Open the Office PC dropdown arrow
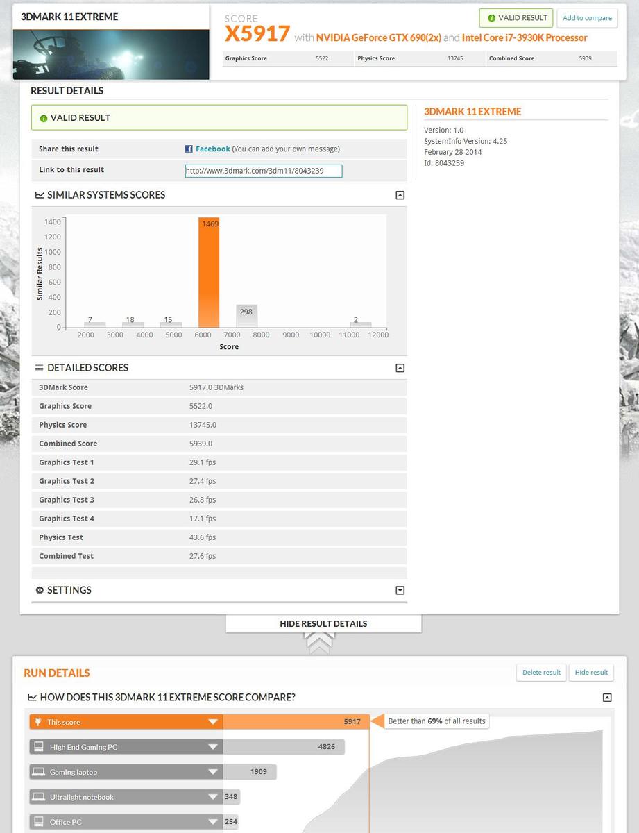This screenshot has width=639, height=833. tap(213, 822)
